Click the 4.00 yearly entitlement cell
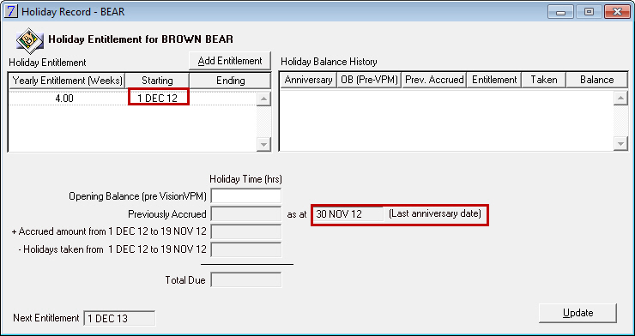This screenshot has width=635, height=336. [x=65, y=99]
